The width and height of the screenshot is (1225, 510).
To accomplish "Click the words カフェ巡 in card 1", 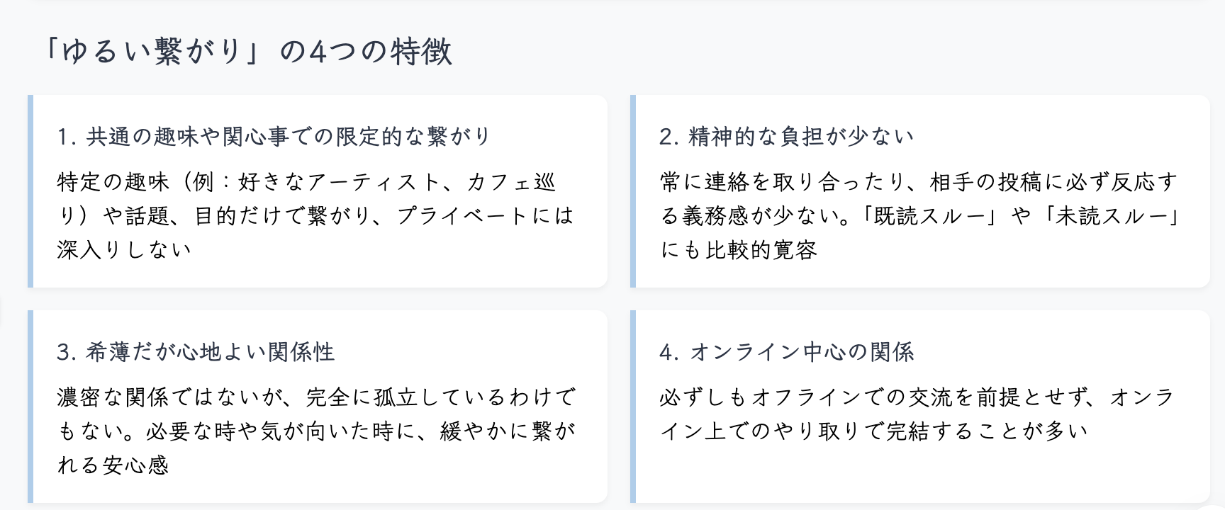I will click(510, 182).
